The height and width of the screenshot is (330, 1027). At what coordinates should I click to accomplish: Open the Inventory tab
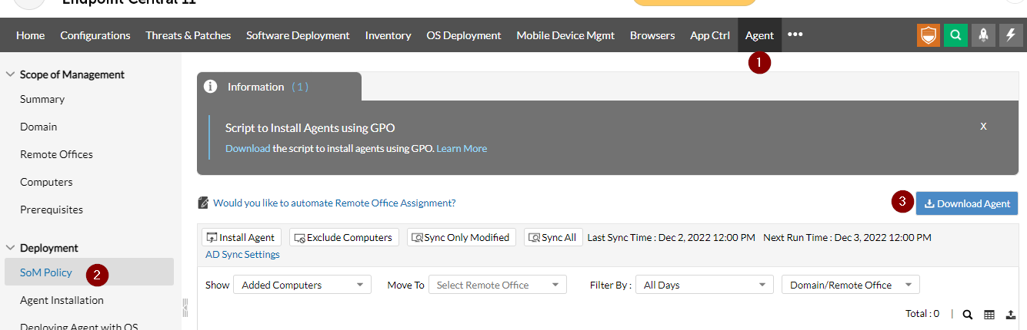388,35
